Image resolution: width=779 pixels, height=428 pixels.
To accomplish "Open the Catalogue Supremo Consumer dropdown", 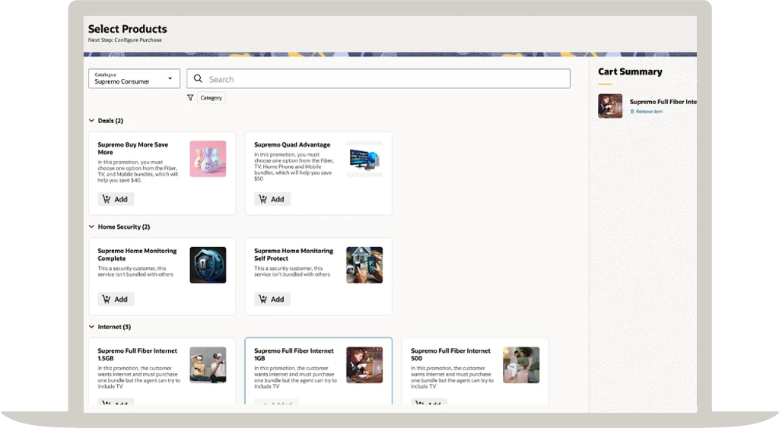I will coord(134,78).
